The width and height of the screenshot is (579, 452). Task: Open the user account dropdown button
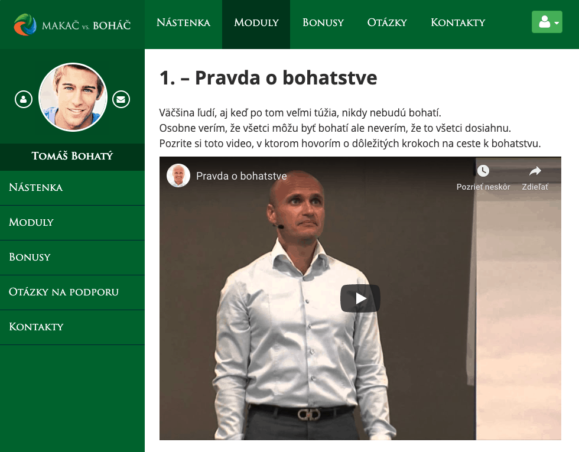point(547,22)
